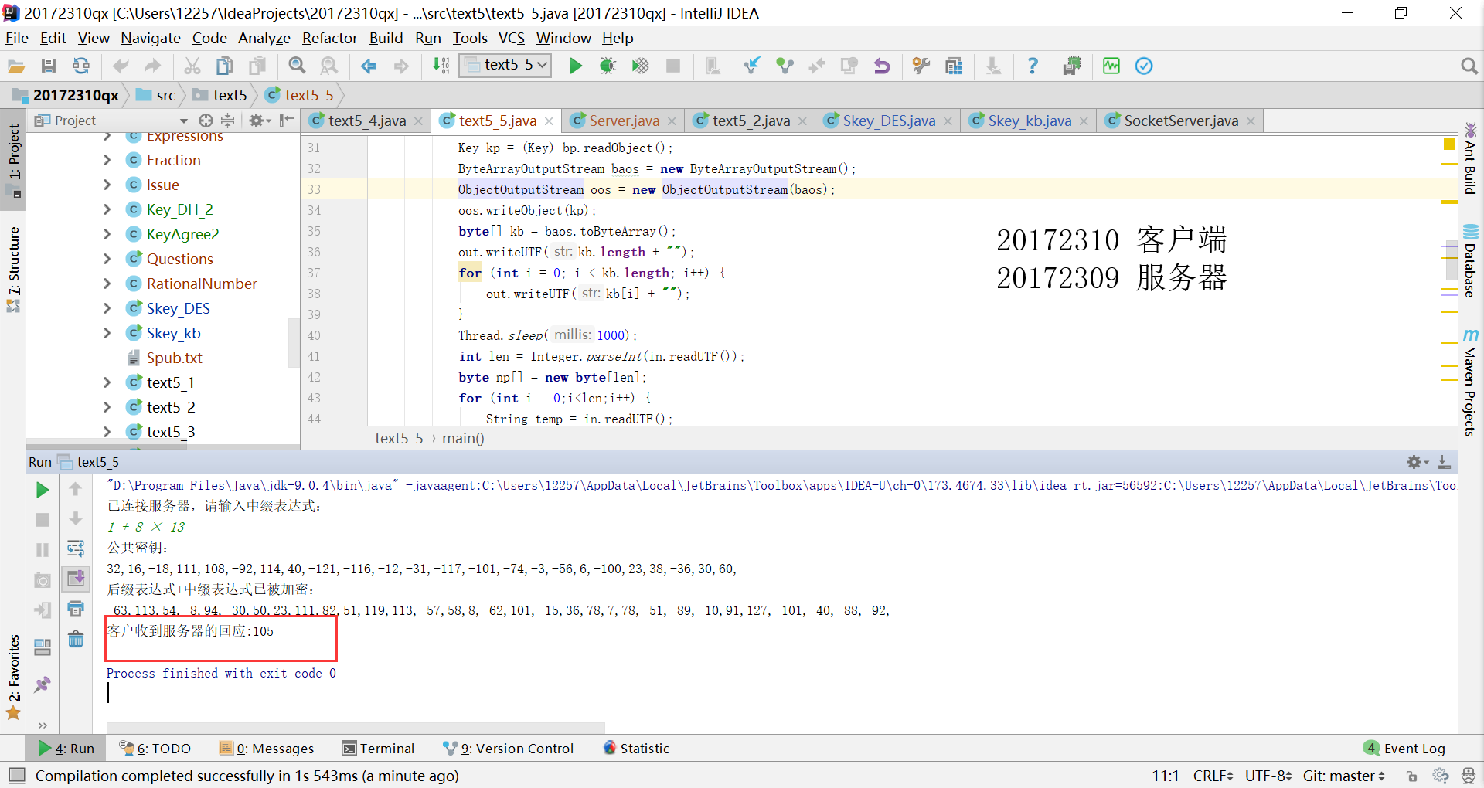Open the Project panel gear settings
The image size is (1484, 788).
(259, 121)
